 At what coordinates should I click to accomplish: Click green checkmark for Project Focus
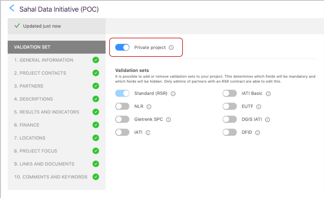click(x=96, y=151)
